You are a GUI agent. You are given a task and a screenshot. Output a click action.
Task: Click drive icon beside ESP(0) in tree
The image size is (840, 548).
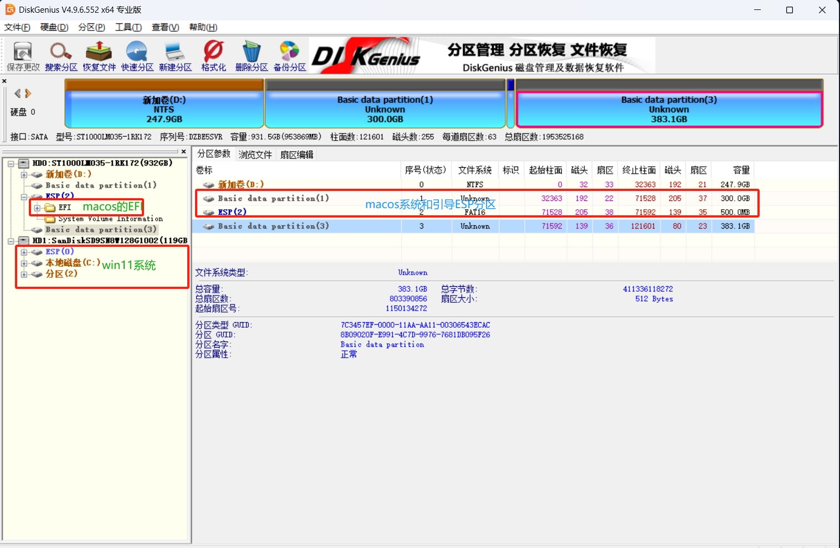pos(37,252)
